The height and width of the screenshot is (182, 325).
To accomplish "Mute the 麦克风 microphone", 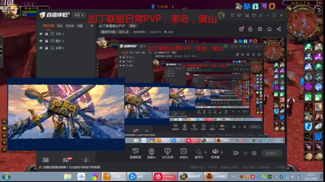I will tap(199, 154).
